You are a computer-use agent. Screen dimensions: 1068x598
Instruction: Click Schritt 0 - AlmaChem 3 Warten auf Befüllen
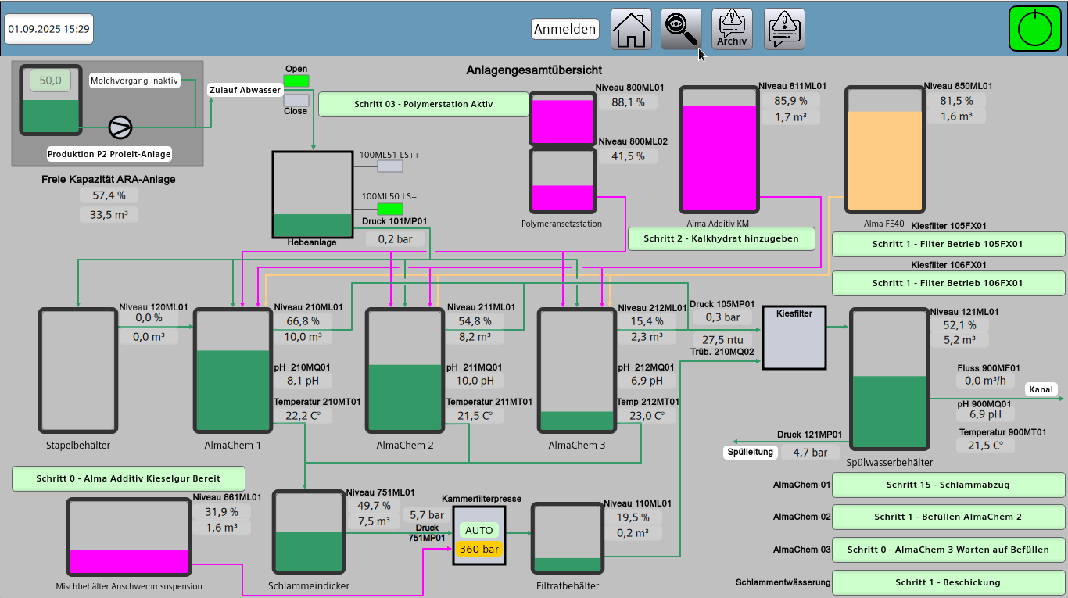point(948,550)
